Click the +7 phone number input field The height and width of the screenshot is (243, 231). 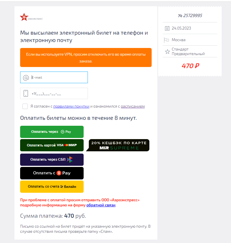coord(54,93)
